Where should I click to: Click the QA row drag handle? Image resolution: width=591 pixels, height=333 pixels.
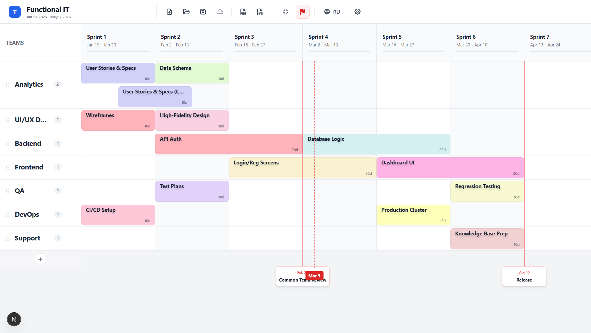coord(7,191)
